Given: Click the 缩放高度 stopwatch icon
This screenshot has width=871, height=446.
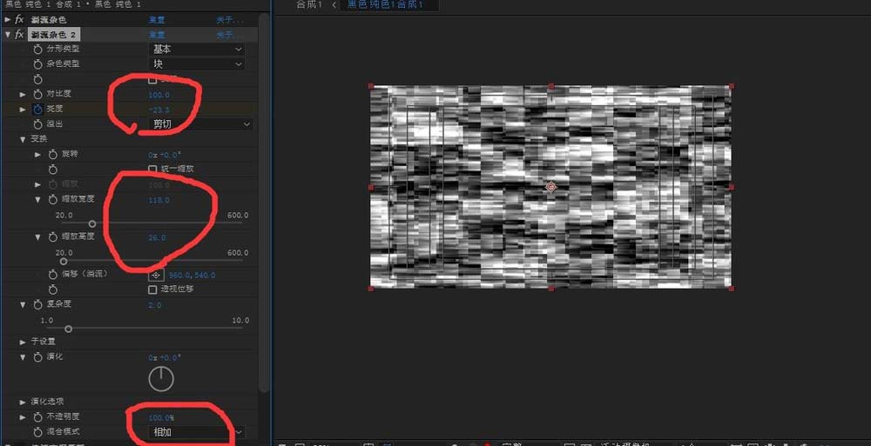Looking at the screenshot, I should [53, 236].
